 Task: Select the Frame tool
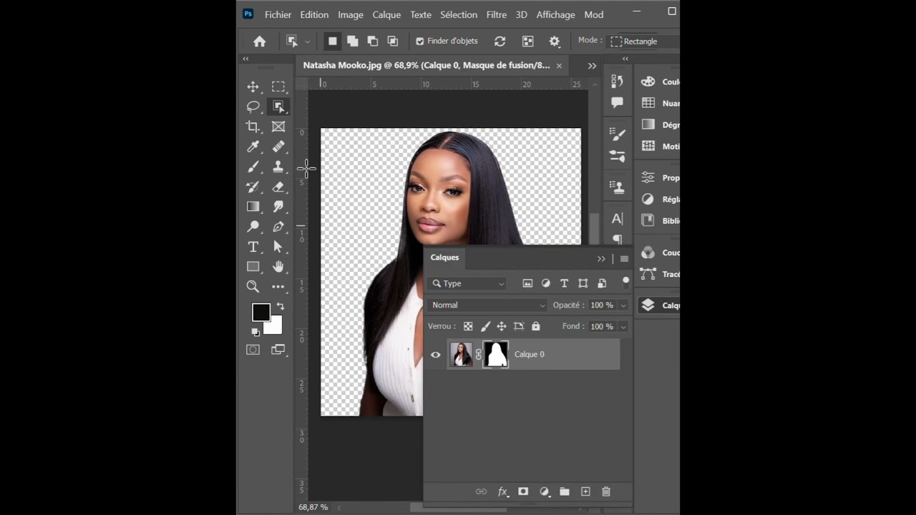(278, 127)
